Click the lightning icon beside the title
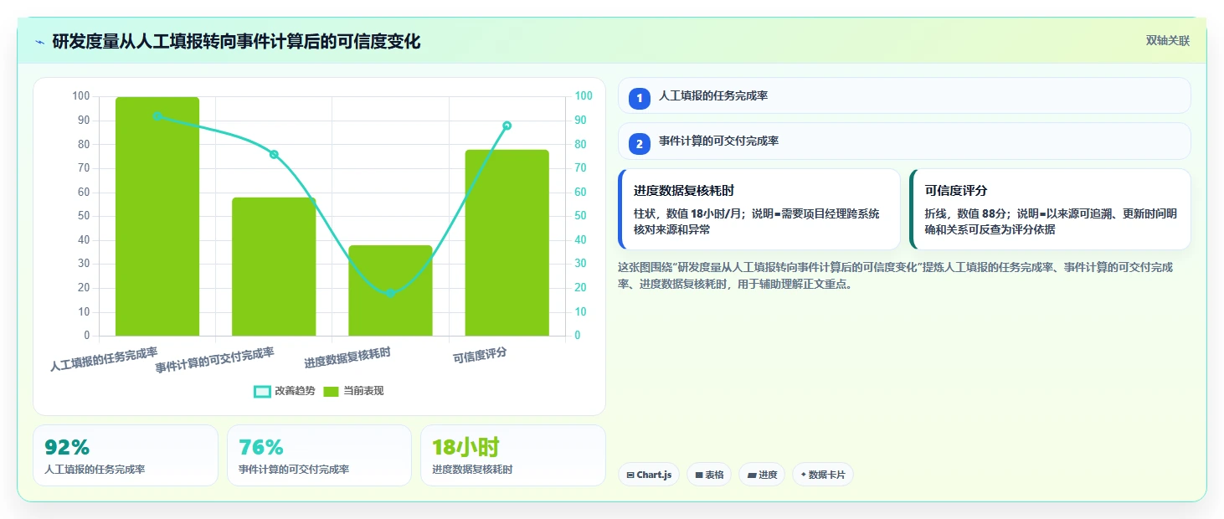This screenshot has width=1224, height=519. 40,42
